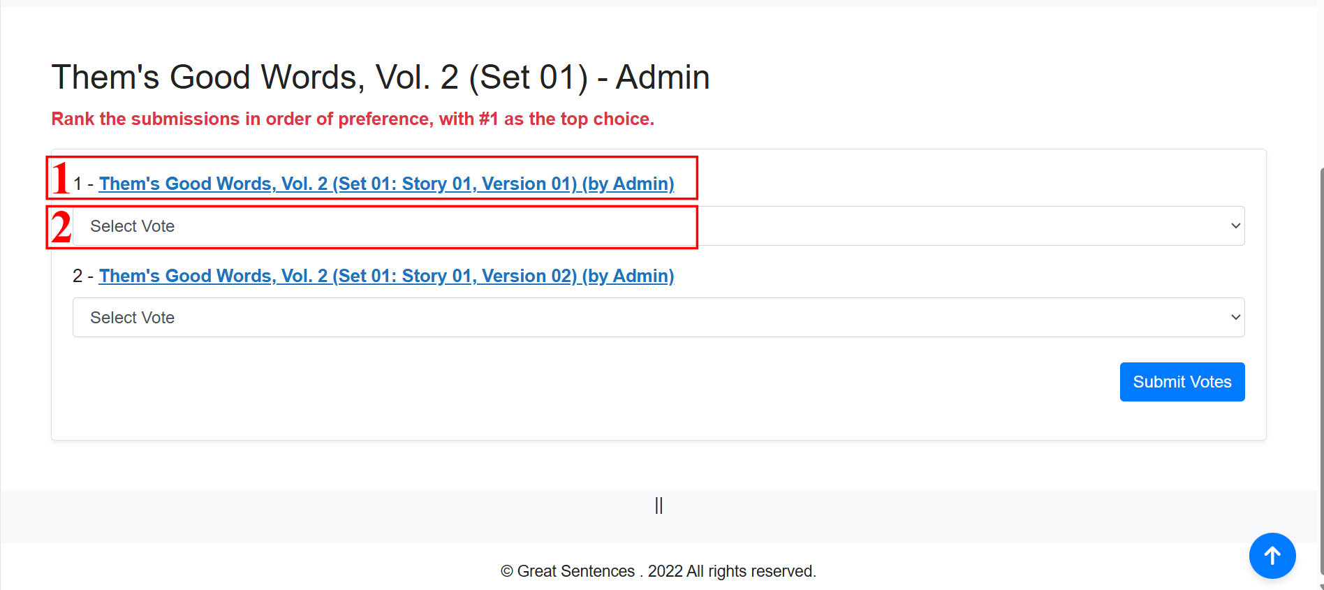Image resolution: width=1324 pixels, height=590 pixels.
Task: Open the Select Vote dropdown for submission 2
Action: (659, 318)
